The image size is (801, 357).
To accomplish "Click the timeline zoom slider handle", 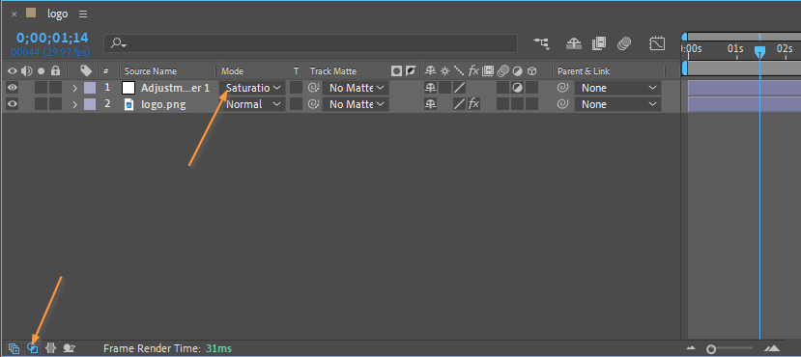I will coord(711,349).
